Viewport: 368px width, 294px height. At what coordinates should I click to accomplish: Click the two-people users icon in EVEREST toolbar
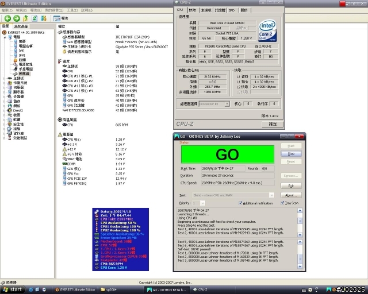pyautogui.click(x=44, y=18)
